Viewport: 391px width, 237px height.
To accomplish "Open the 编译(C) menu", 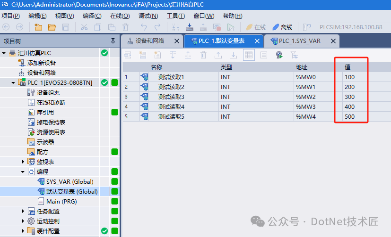I will [92, 16].
